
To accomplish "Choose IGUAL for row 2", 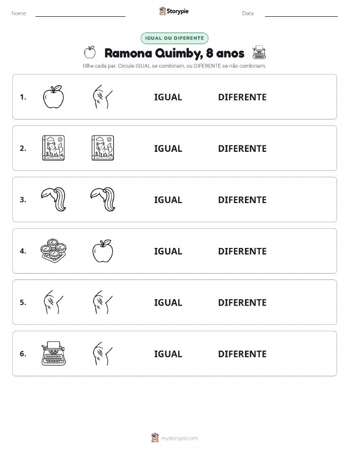I will (x=168, y=148).
